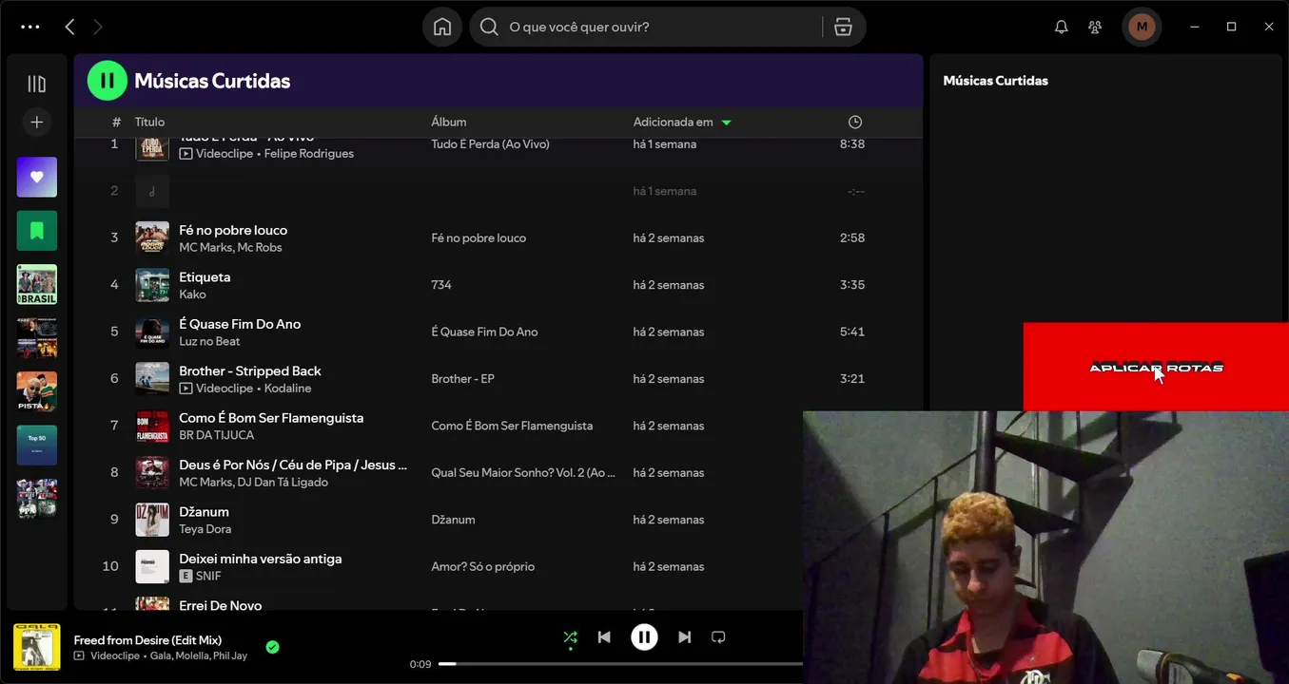Open the Pista playlist thumbnail in sidebar
Image resolution: width=1289 pixels, height=684 pixels.
37,391
